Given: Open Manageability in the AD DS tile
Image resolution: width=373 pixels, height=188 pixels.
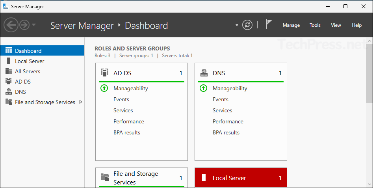Looking at the screenshot, I should (x=131, y=89).
